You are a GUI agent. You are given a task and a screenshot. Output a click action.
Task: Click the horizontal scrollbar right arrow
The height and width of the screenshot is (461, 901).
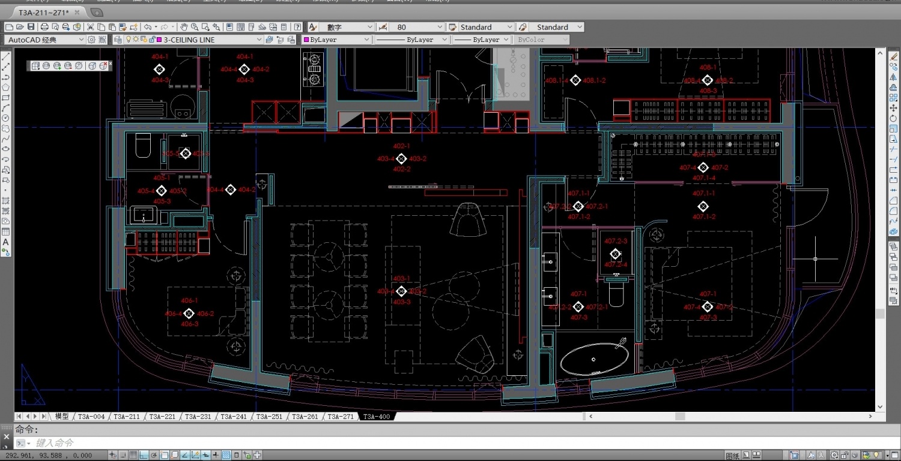871,416
